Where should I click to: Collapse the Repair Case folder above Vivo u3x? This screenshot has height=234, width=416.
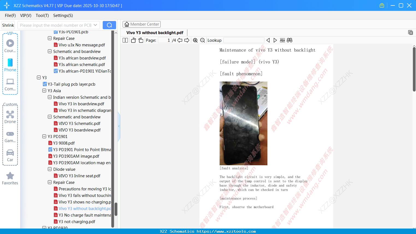(x=50, y=38)
